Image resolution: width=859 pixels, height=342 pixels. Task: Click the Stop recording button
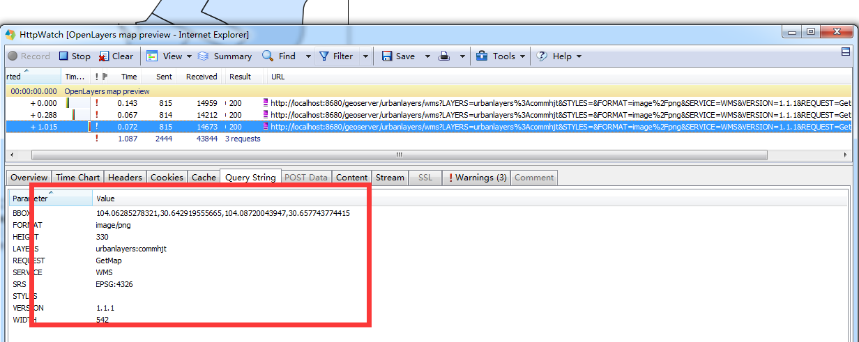tap(74, 56)
